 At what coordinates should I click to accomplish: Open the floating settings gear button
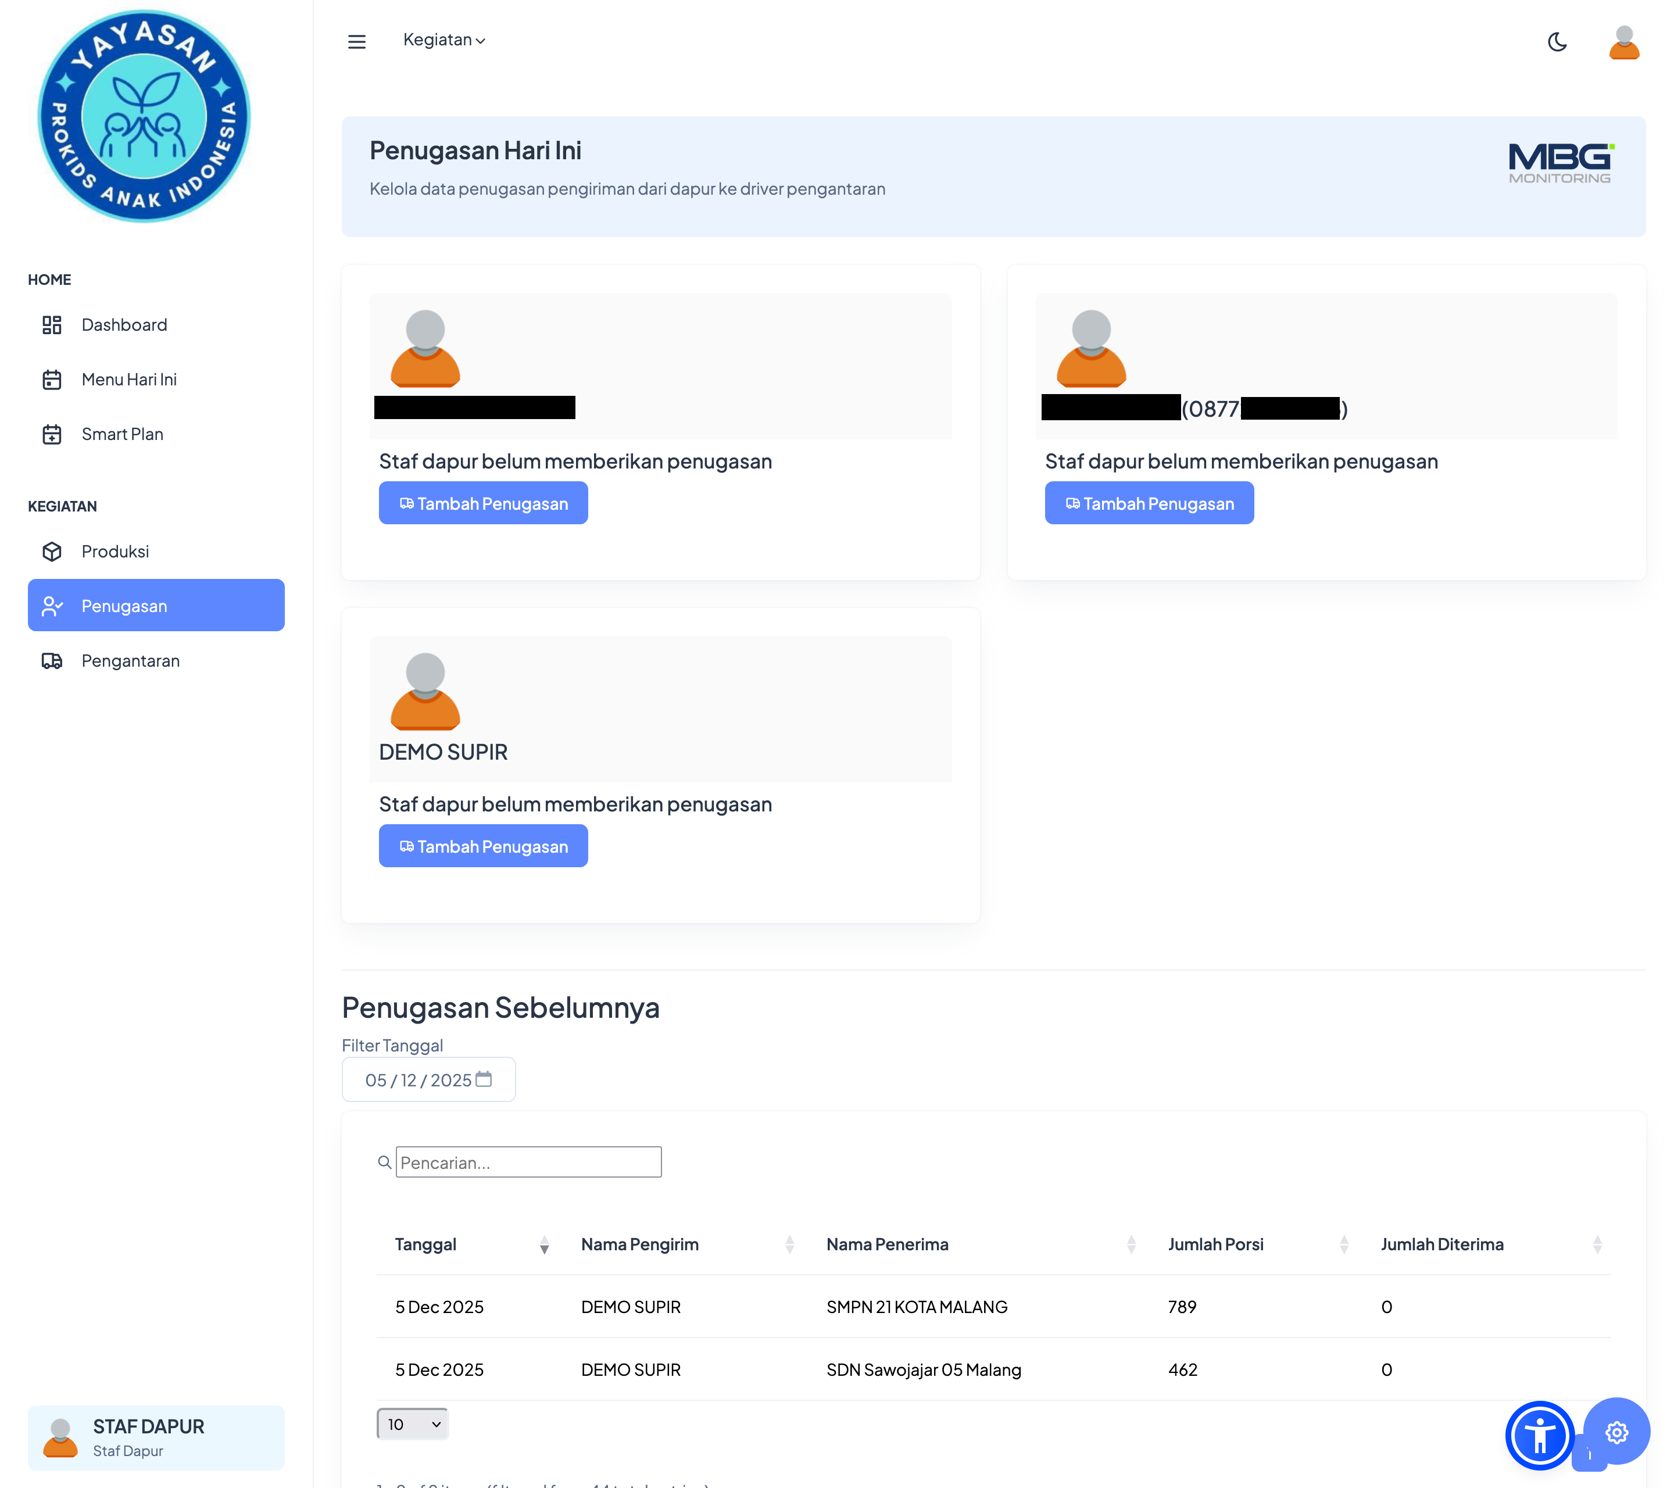click(x=1616, y=1432)
